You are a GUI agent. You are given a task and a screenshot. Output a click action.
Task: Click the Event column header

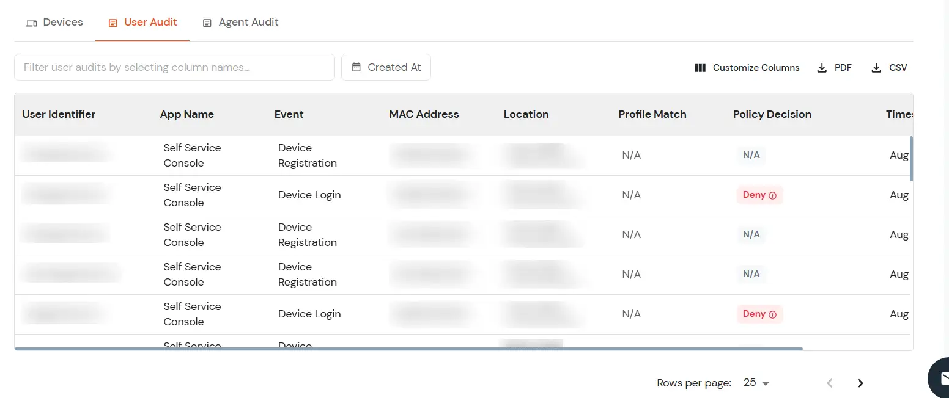289,114
